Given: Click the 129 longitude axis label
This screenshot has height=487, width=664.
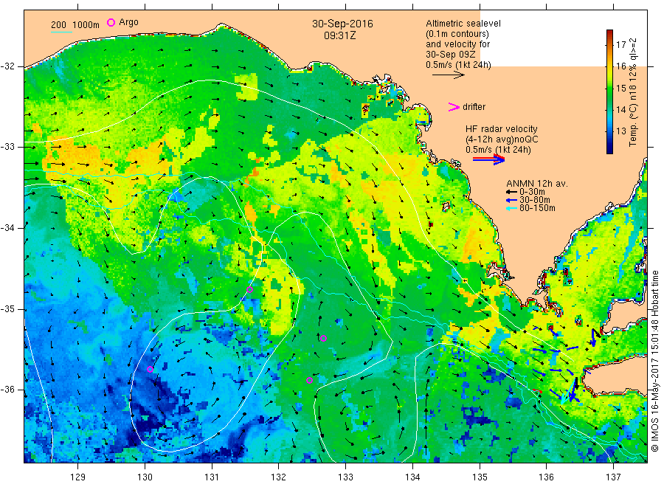Looking at the screenshot, I should tap(78, 477).
